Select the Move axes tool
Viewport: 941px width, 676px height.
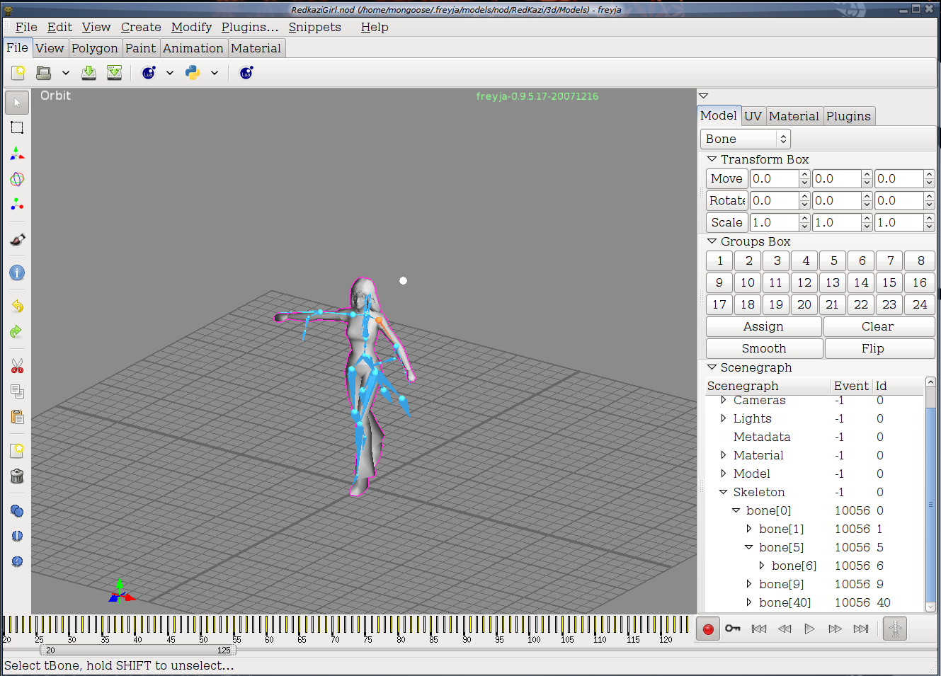click(x=17, y=153)
